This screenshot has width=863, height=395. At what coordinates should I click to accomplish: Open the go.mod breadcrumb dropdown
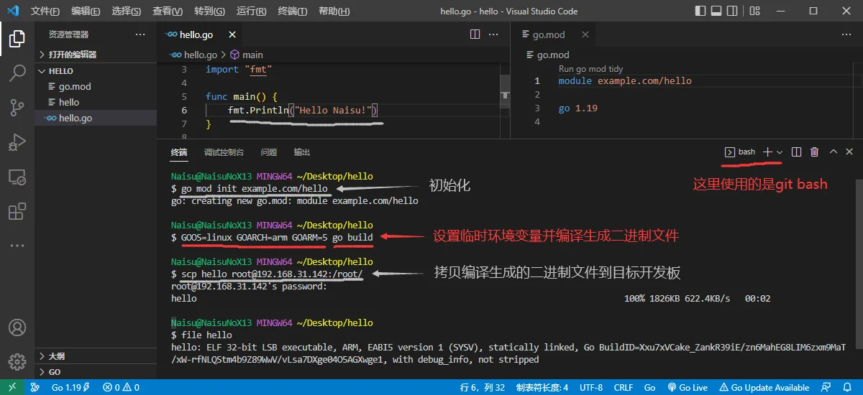point(547,55)
